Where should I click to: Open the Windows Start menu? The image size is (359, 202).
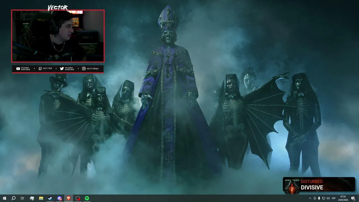point(4,198)
